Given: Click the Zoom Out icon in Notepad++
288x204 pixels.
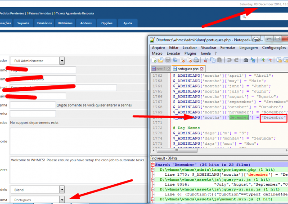Looking at the screenshot, I should [x=270, y=60].
